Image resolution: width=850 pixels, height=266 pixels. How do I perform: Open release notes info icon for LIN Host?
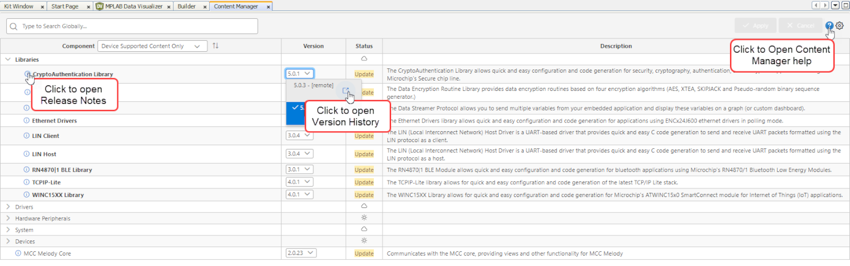[26, 154]
